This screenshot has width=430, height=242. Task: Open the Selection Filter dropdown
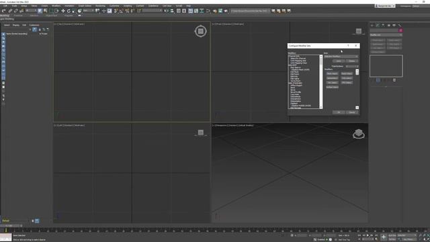click(32, 11)
